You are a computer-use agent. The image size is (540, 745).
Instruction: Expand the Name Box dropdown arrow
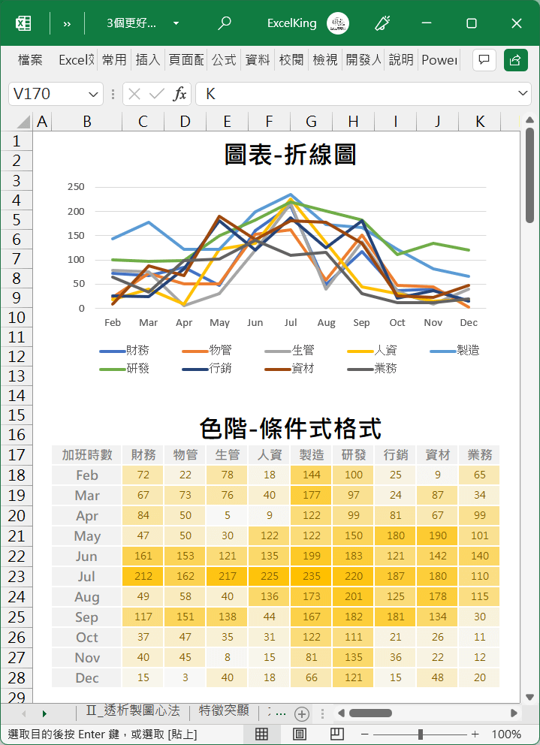[x=94, y=94]
